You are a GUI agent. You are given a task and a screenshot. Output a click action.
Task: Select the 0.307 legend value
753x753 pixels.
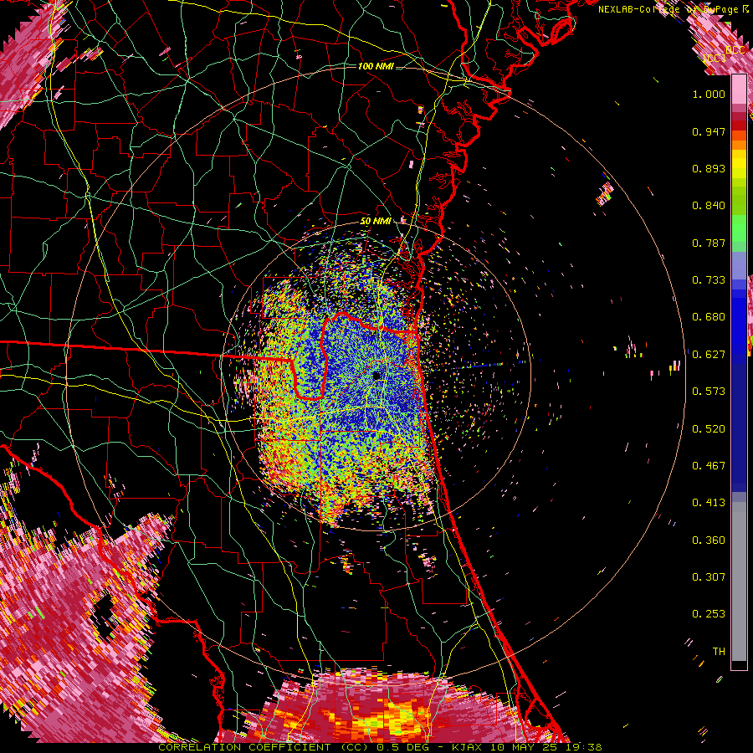pyautogui.click(x=709, y=577)
